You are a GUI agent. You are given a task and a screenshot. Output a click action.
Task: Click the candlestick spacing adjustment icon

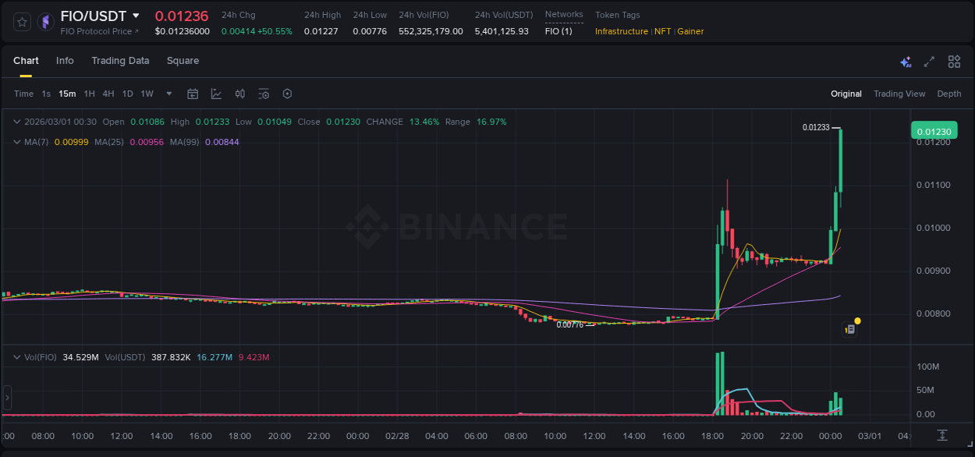click(239, 94)
